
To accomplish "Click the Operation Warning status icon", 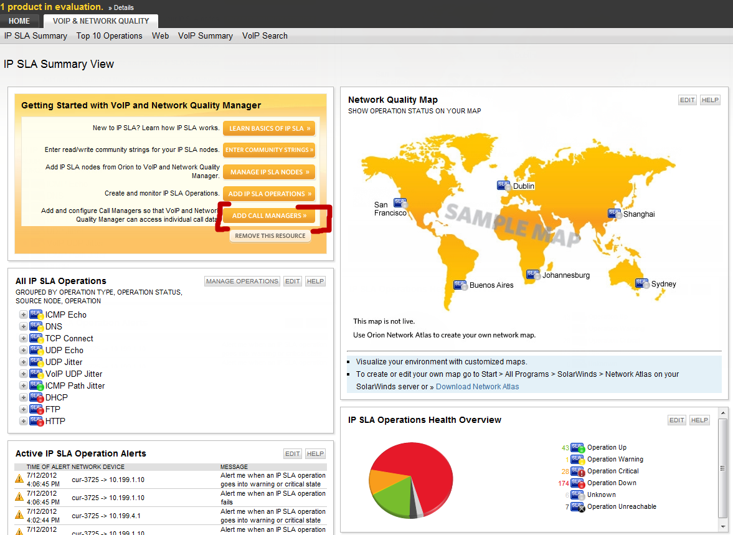I will pos(578,459).
